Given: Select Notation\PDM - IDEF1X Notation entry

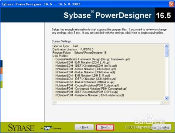Looking at the screenshot, I should click(x=87, y=92).
